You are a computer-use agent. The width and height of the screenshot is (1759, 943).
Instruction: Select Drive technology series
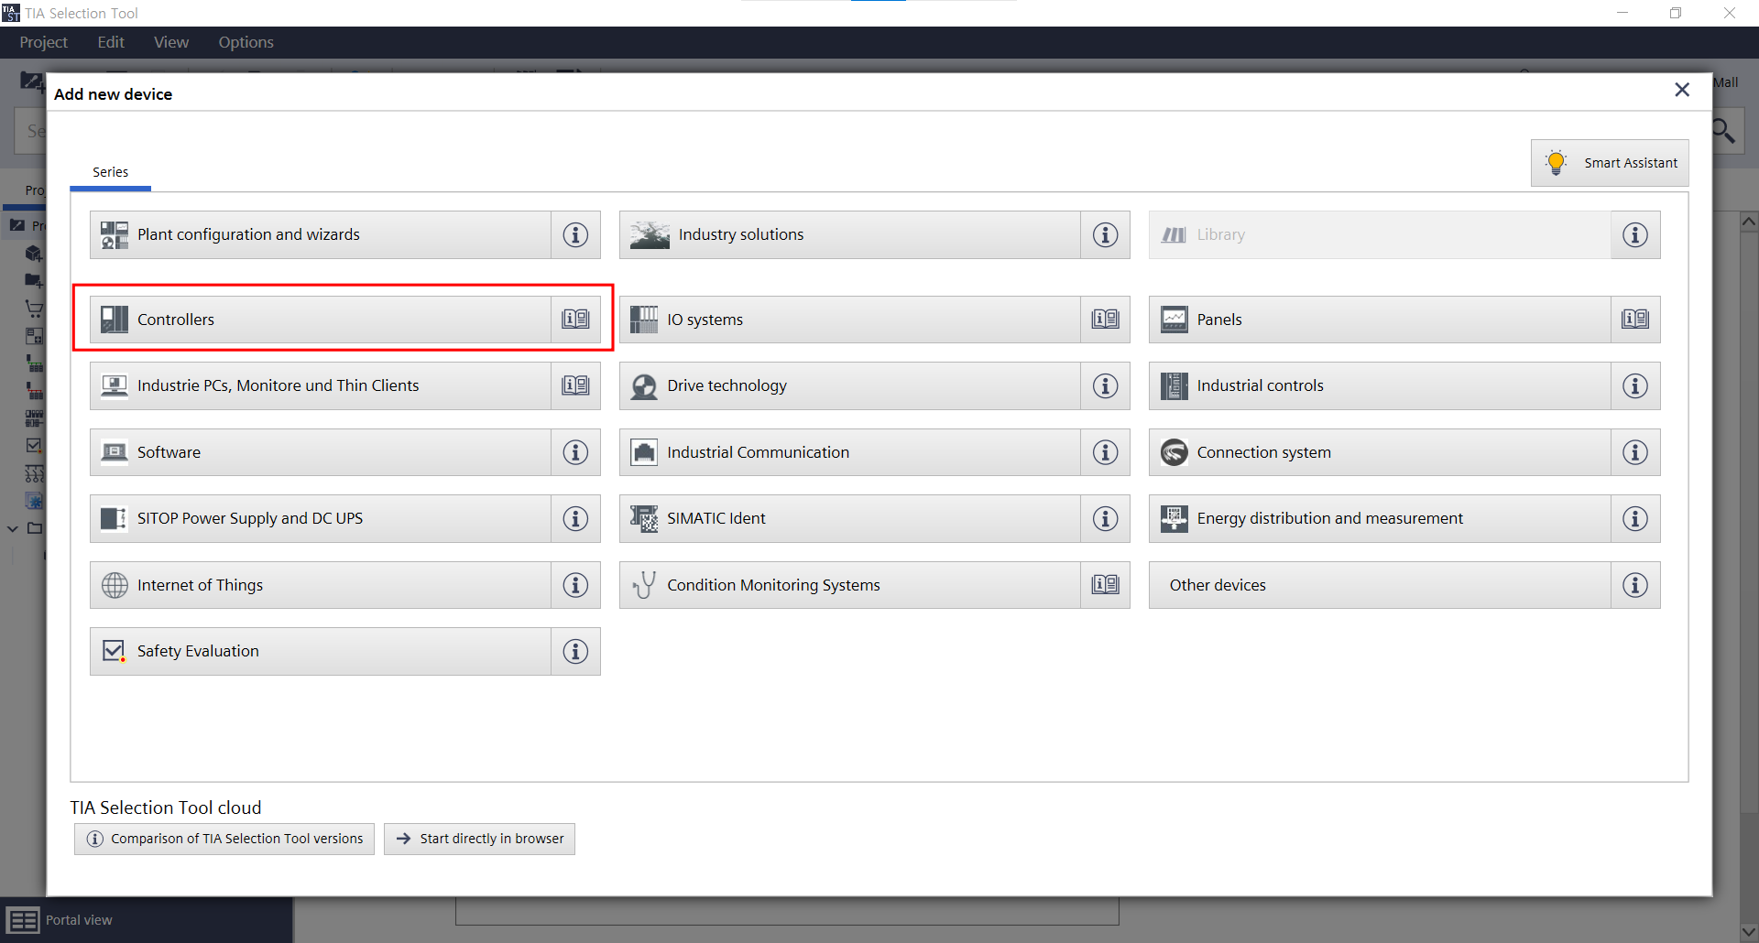(850, 385)
